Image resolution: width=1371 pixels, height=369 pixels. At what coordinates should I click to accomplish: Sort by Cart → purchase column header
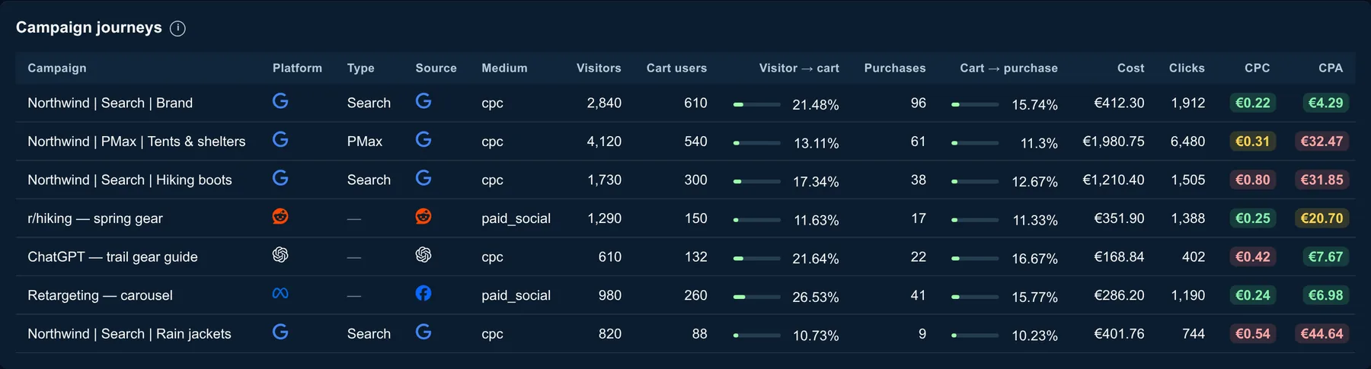point(1008,68)
